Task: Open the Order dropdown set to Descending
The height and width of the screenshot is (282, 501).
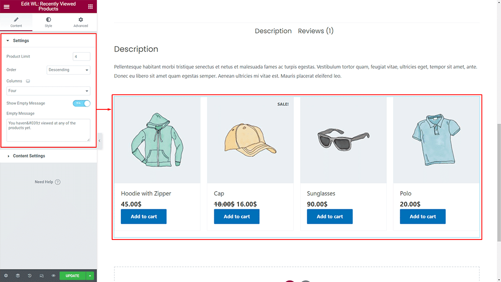Action: (68, 70)
